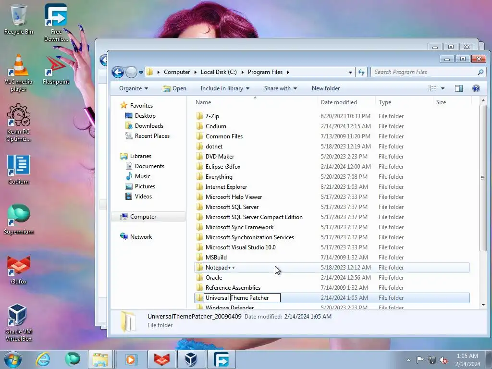Image resolution: width=492 pixels, height=369 pixels.
Task: Click the file list vertical scrollbar thumb
Action: pyautogui.click(x=483, y=178)
